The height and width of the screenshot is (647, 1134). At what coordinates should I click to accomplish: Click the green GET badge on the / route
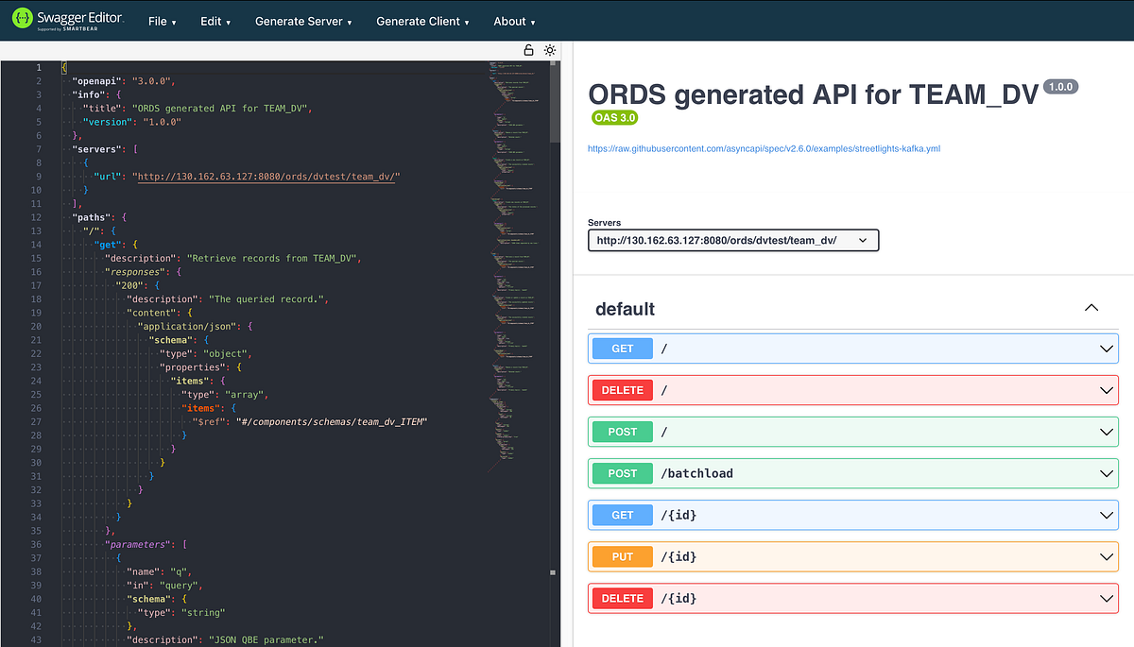coord(621,348)
